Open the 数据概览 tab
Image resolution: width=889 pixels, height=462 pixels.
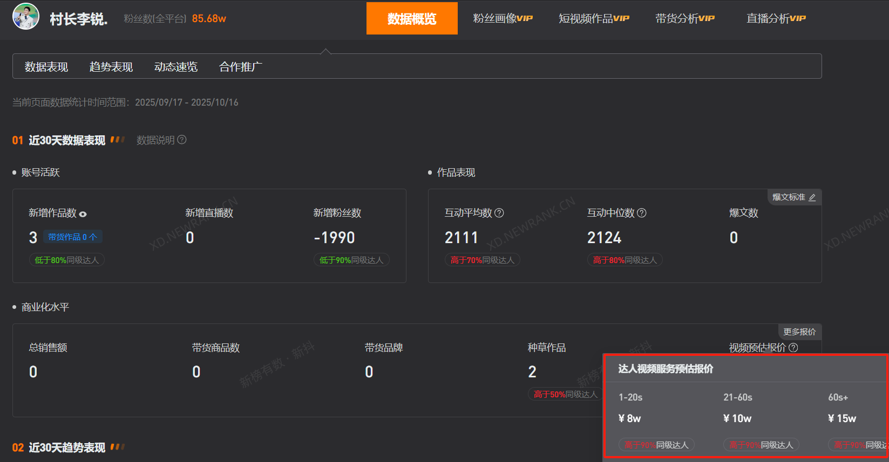412,19
